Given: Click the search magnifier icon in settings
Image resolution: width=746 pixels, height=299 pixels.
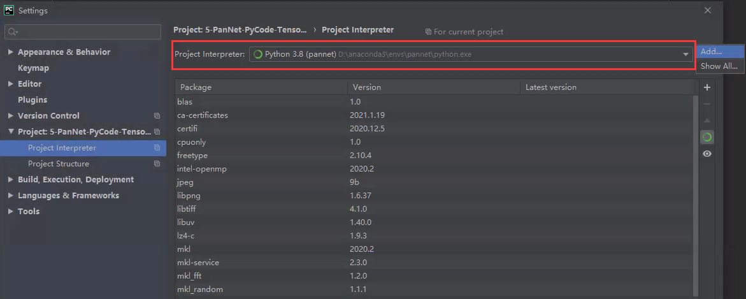Looking at the screenshot, I should click(x=13, y=32).
